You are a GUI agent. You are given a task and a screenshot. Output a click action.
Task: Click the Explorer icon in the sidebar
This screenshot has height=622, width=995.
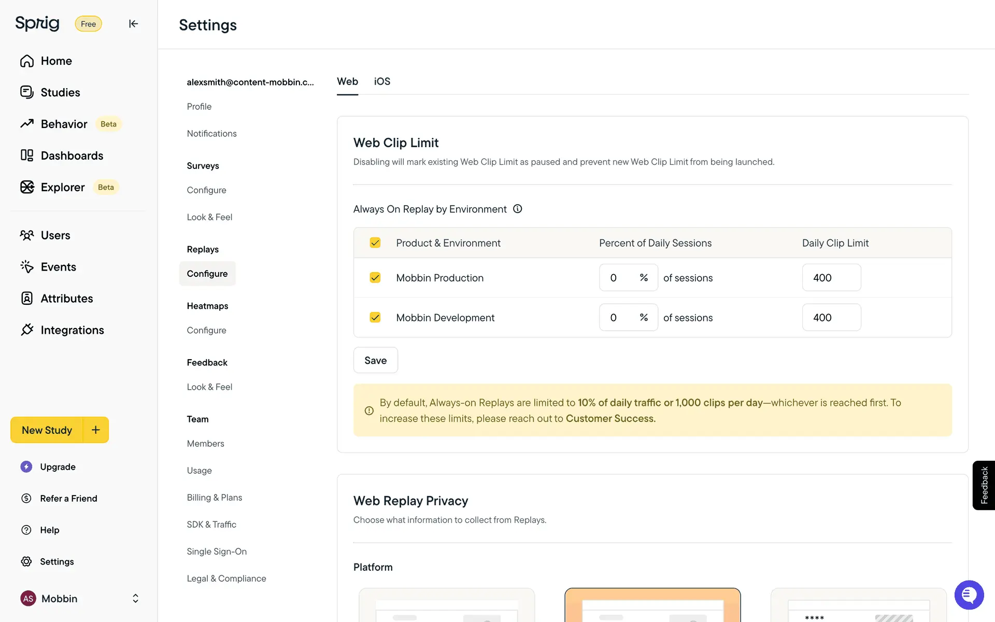27,187
